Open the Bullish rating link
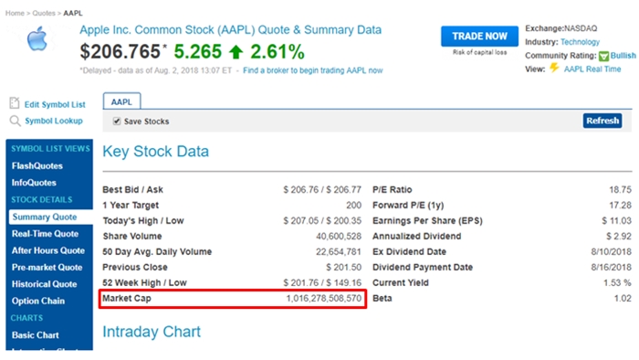This screenshot has width=639, height=360. click(x=623, y=56)
